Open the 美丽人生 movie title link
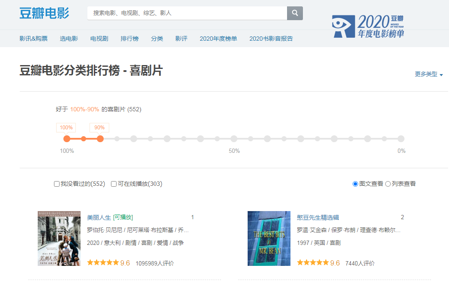The height and width of the screenshot is (286, 449). point(99,217)
